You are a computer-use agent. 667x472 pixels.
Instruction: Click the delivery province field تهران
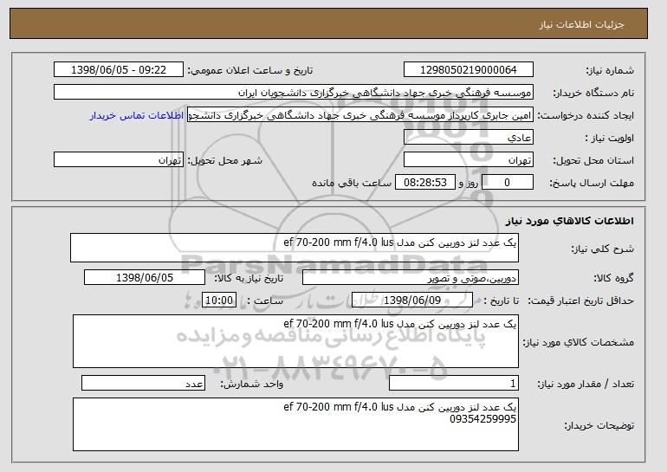[469, 160]
